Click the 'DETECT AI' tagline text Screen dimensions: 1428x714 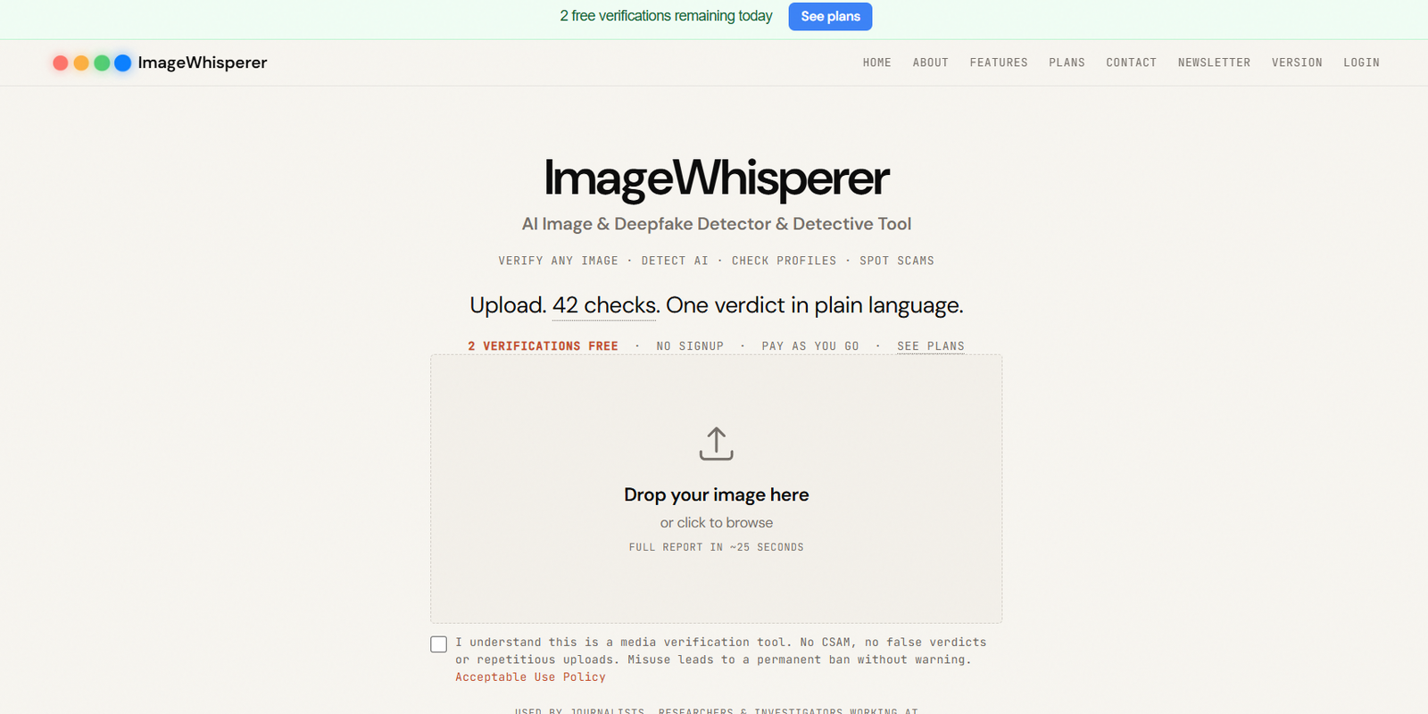tap(675, 261)
